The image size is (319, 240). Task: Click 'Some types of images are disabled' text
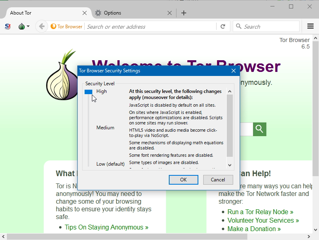coord(164,163)
